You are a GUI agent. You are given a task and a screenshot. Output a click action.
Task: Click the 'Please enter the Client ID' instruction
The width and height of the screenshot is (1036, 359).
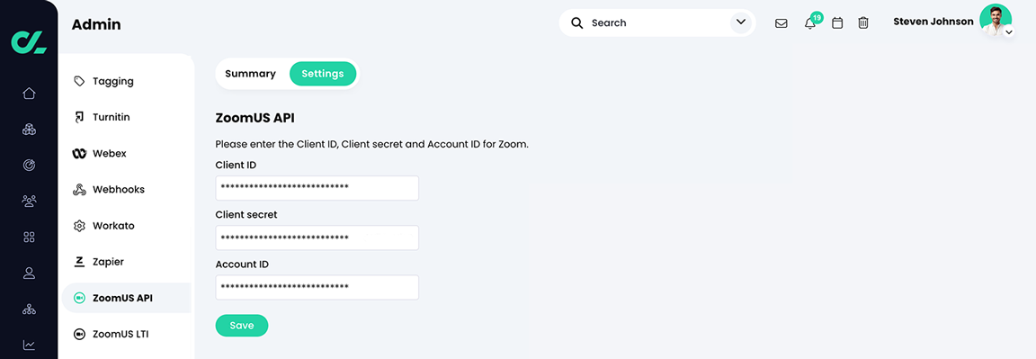pyautogui.click(x=372, y=144)
